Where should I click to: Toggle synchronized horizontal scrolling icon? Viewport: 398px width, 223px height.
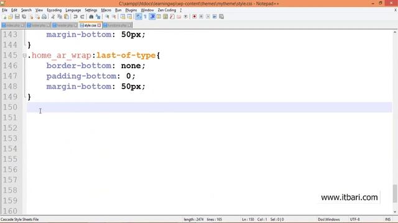(x=129, y=17)
